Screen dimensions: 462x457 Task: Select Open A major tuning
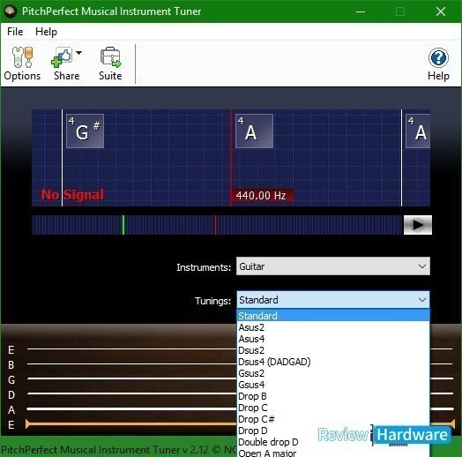[x=333, y=453]
